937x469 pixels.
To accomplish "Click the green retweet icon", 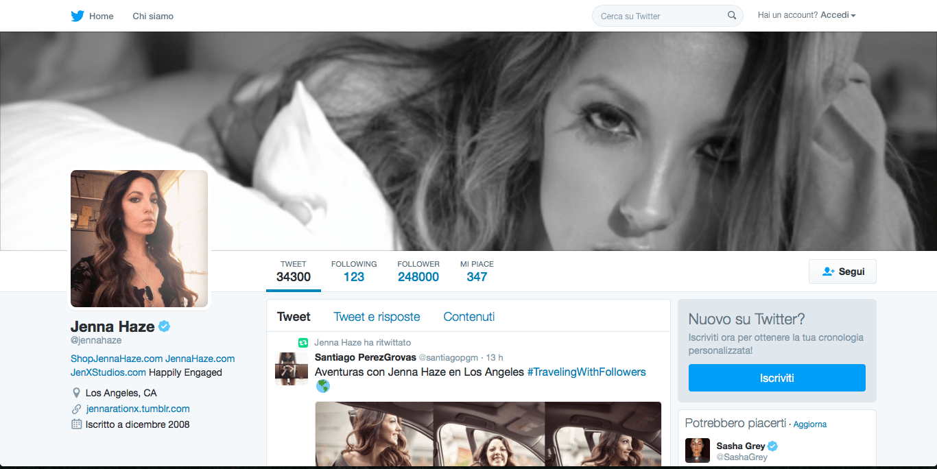I will [x=303, y=342].
